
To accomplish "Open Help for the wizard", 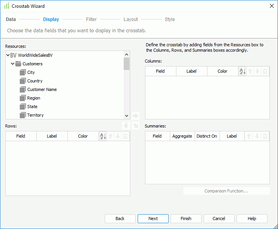I will point(252,219).
